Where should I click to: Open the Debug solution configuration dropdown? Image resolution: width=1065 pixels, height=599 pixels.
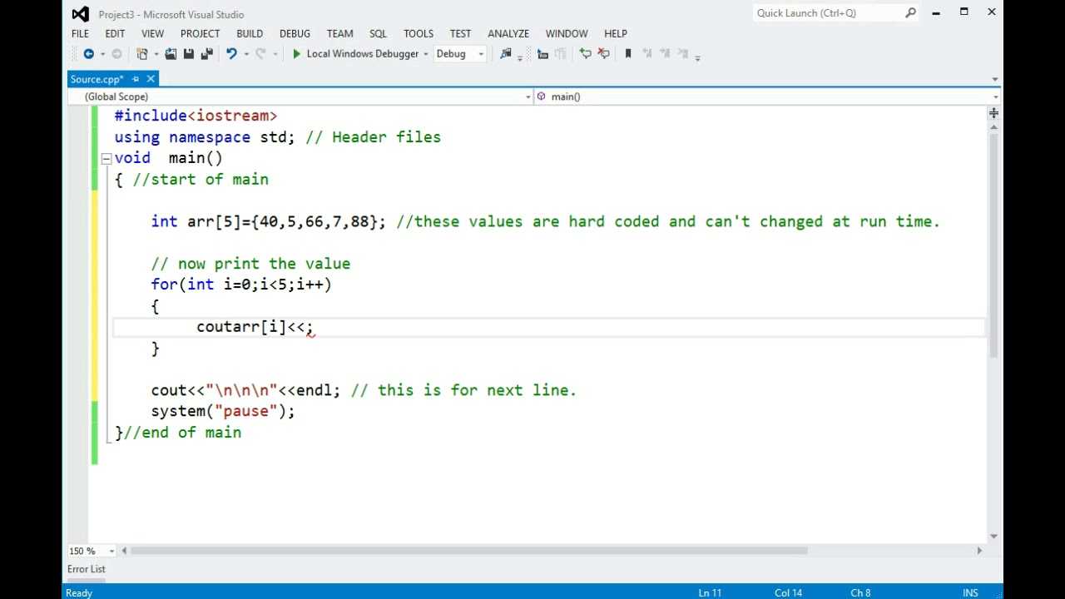pyautogui.click(x=481, y=55)
